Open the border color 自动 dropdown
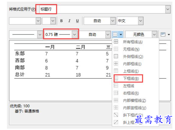 pos(108,34)
